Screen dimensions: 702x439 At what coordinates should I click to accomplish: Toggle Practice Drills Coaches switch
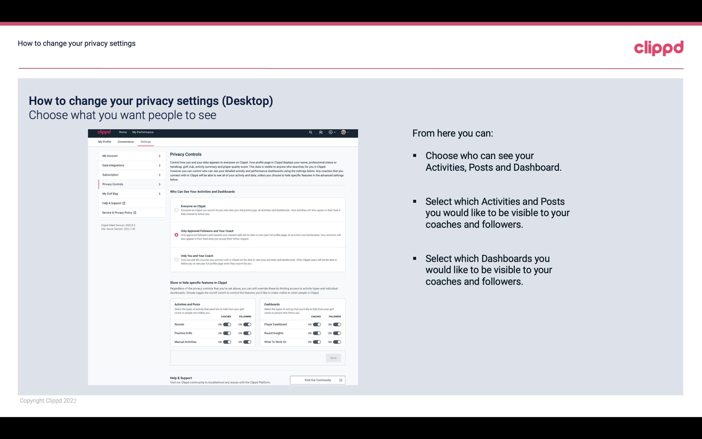pos(226,333)
